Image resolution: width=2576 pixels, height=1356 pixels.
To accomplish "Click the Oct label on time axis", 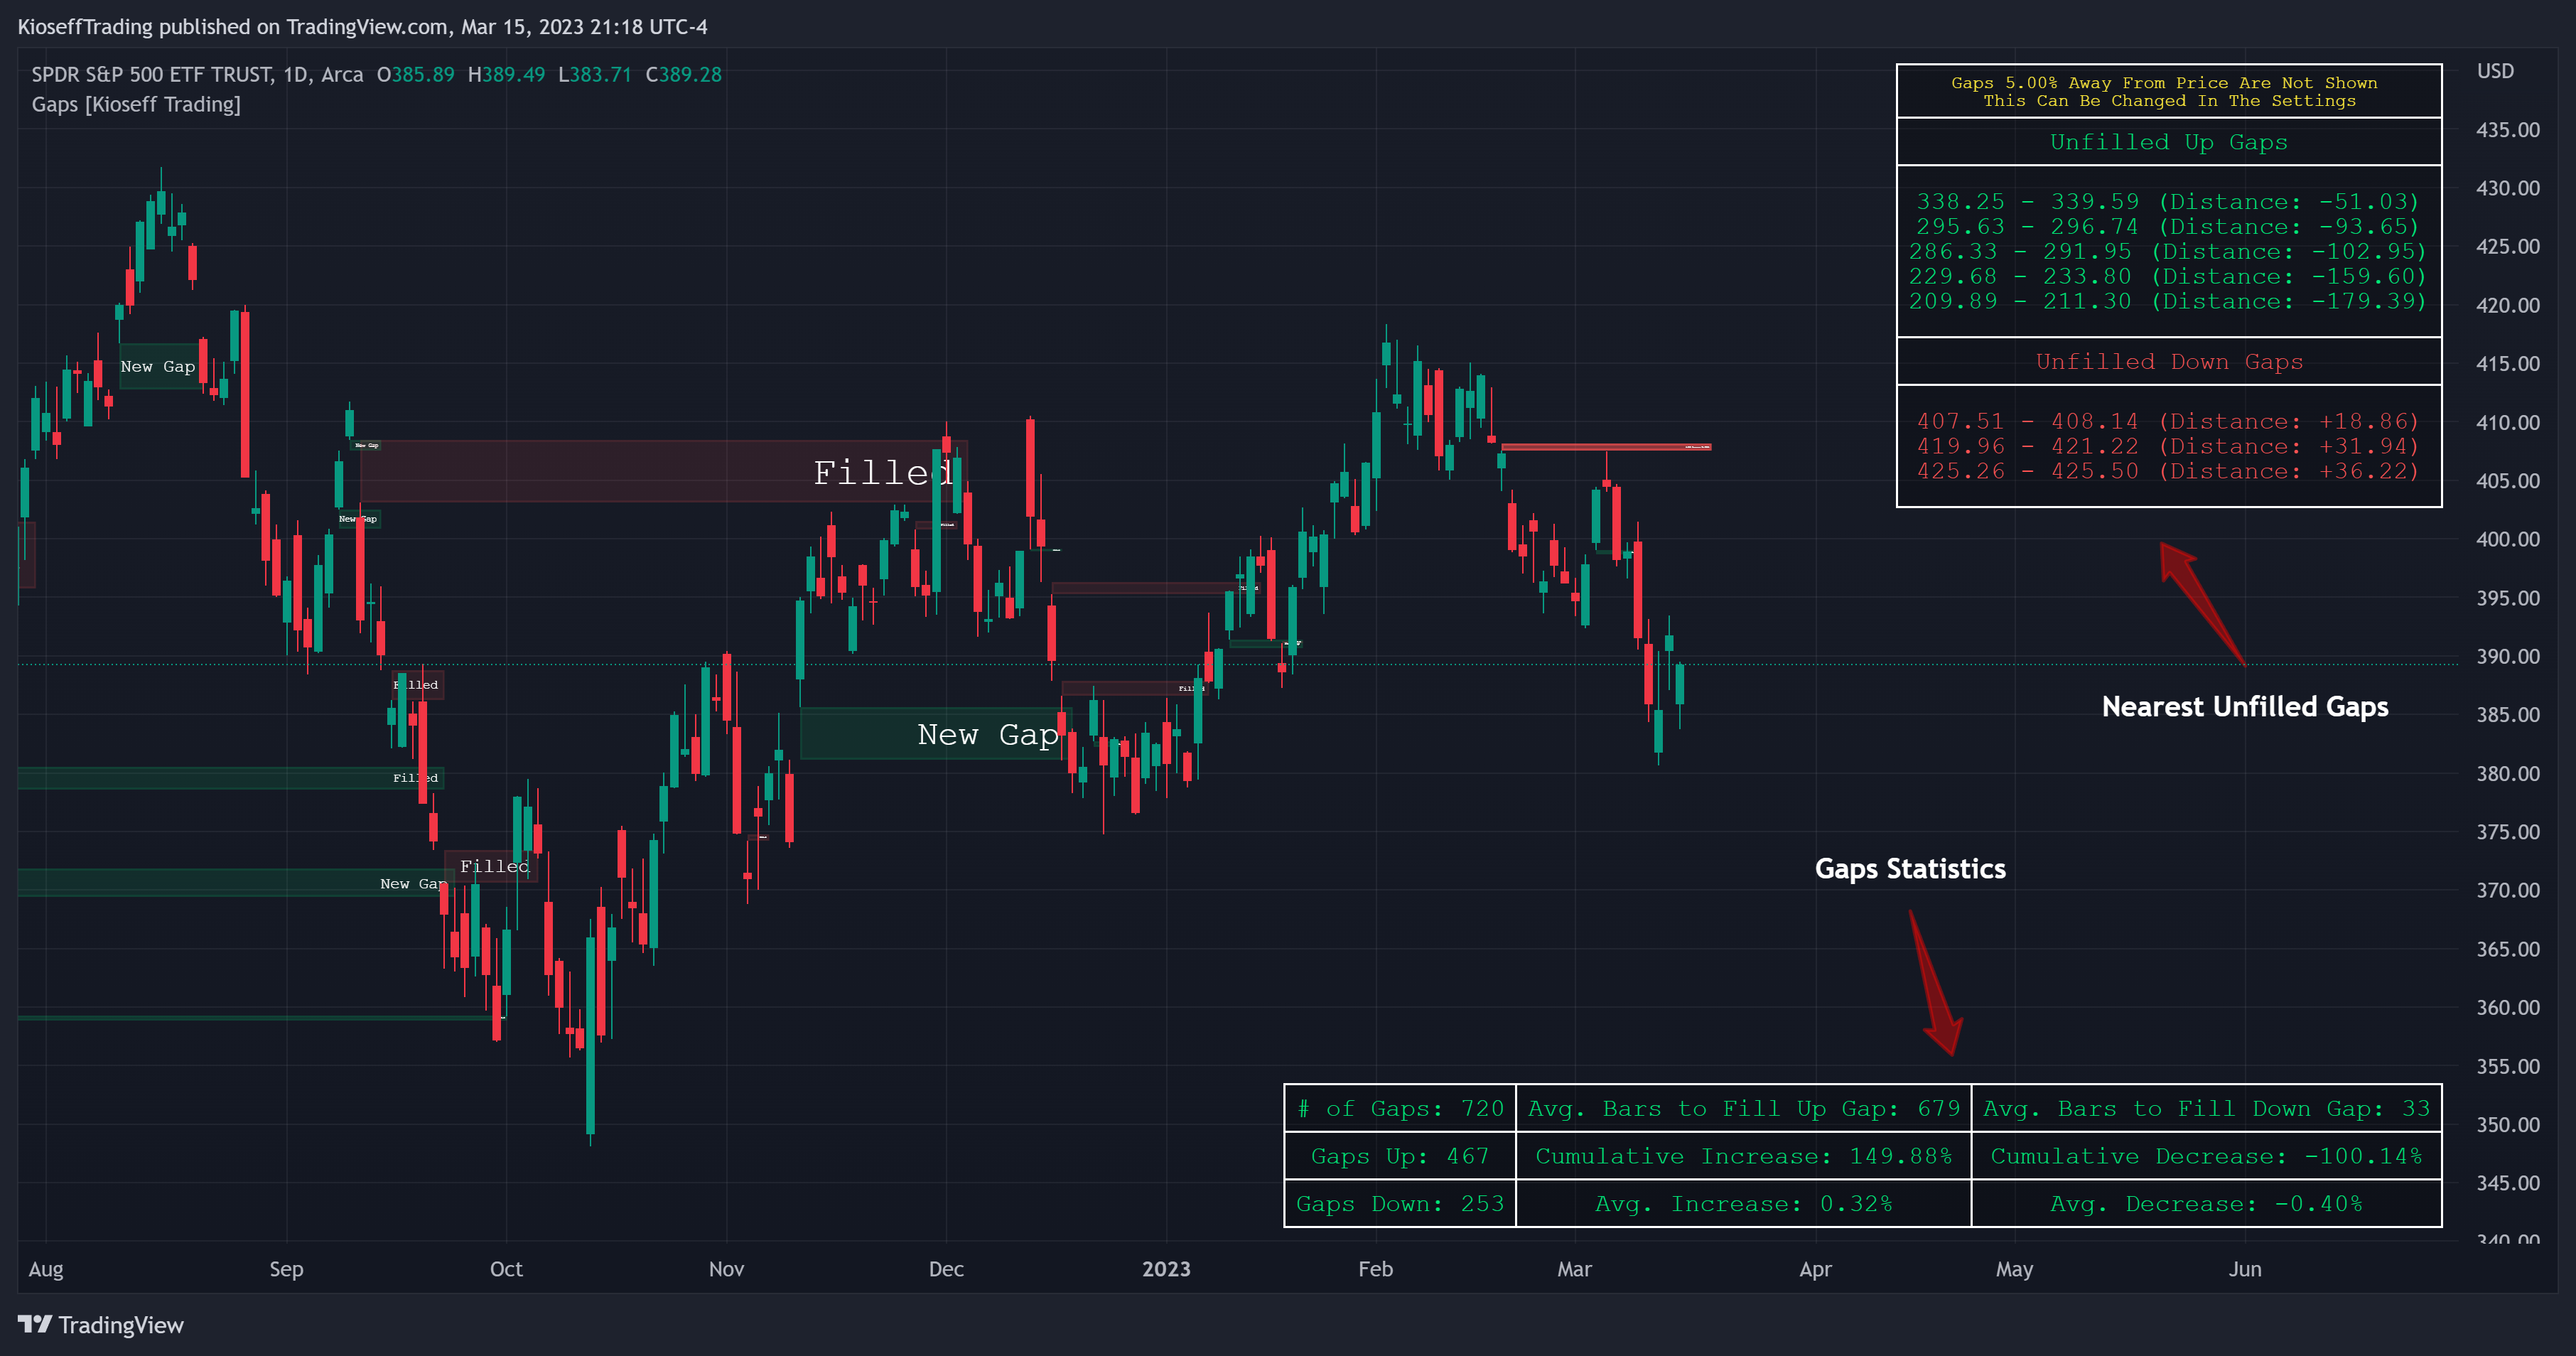I will click(x=506, y=1269).
